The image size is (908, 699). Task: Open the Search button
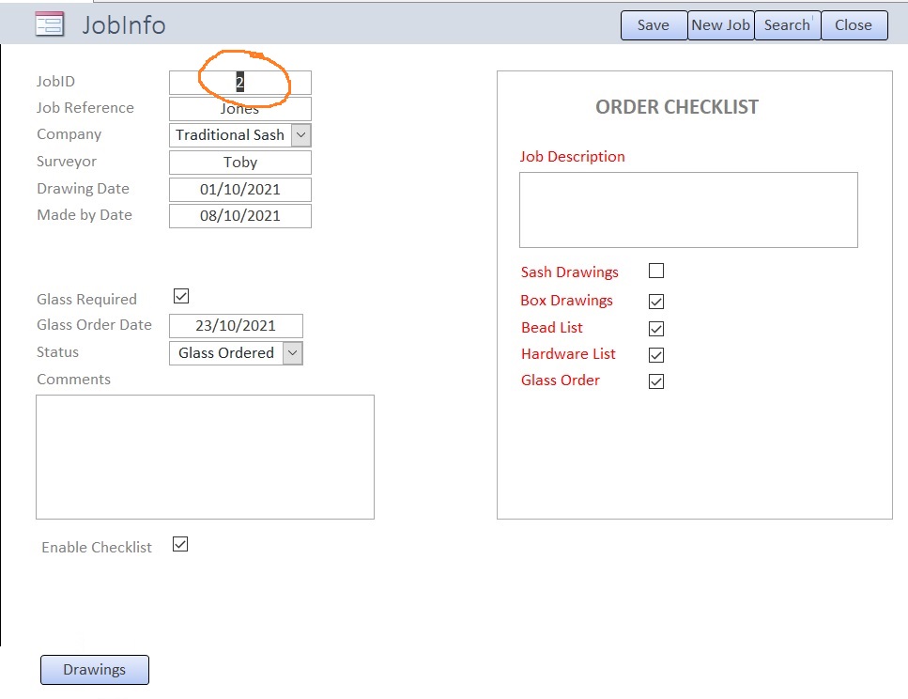point(788,25)
